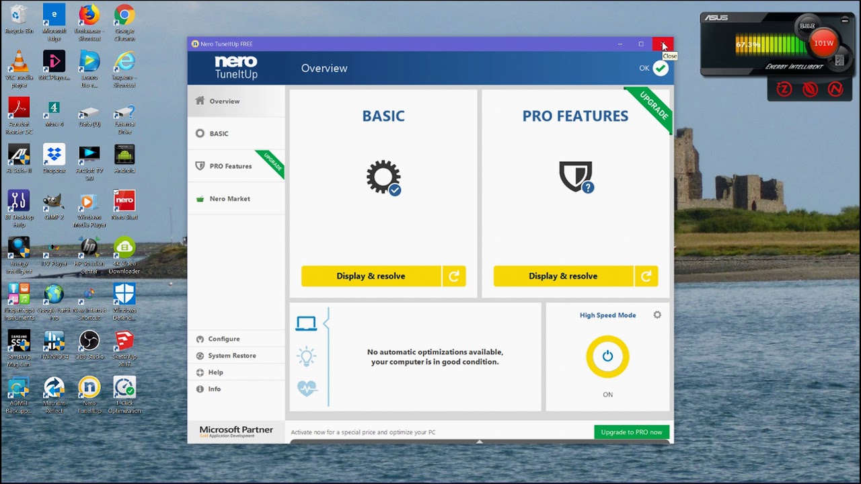Open System Restore from sidebar

[236, 356]
